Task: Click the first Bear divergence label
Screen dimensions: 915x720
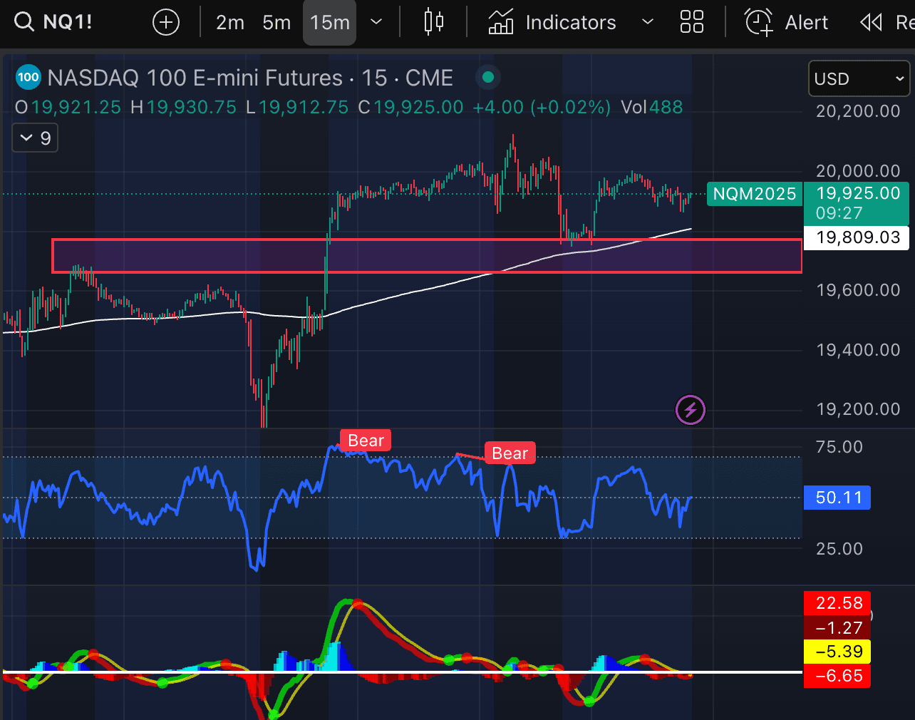Action: pyautogui.click(x=366, y=441)
